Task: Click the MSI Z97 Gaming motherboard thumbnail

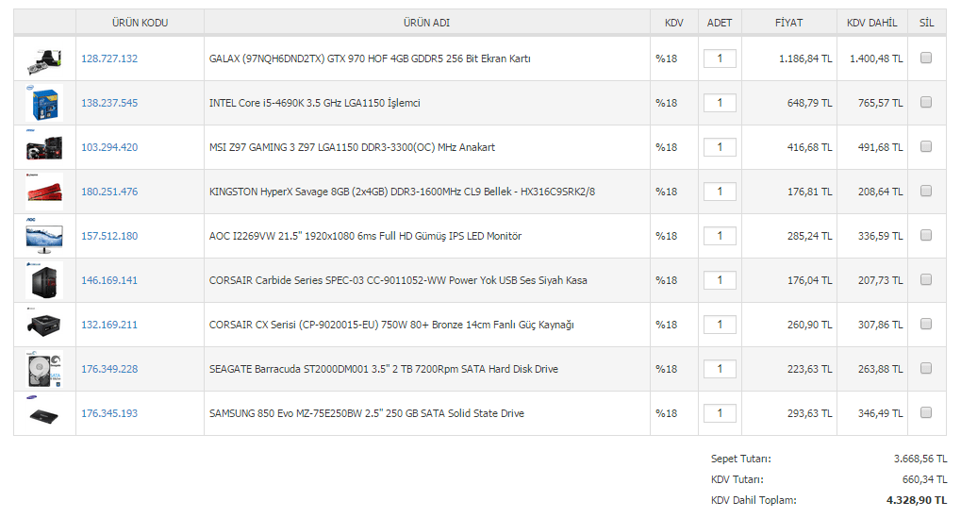Action: [44, 147]
